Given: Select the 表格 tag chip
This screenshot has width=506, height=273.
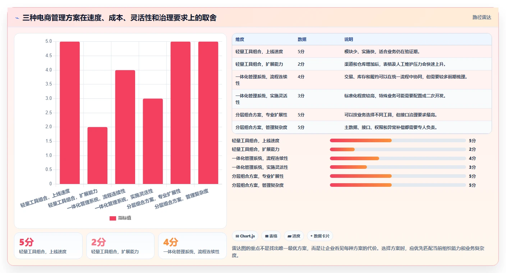Looking at the screenshot, I should click(271, 236).
